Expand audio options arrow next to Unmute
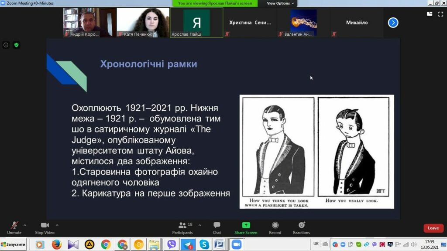The image size is (447, 251). coord(25,225)
